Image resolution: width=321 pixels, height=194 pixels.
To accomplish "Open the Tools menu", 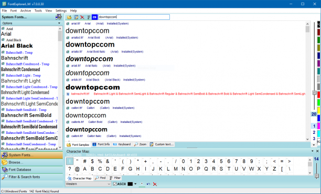I will click(38, 10).
